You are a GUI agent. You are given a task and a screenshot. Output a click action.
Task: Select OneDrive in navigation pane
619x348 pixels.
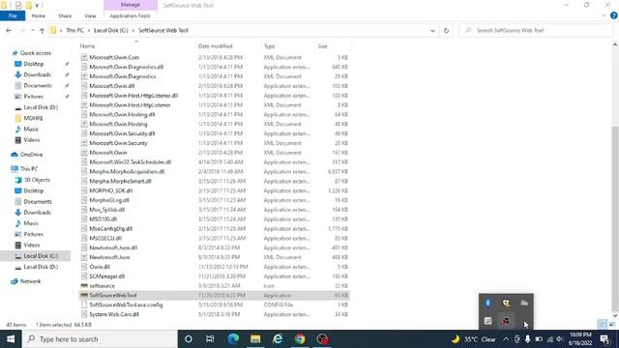click(31, 155)
